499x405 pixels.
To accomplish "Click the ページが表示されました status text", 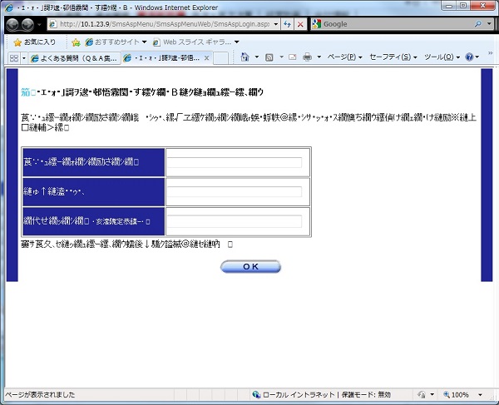I will point(40,395).
